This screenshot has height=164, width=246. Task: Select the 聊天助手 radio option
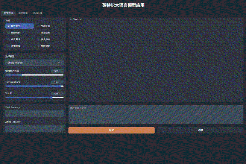[x=20, y=26]
